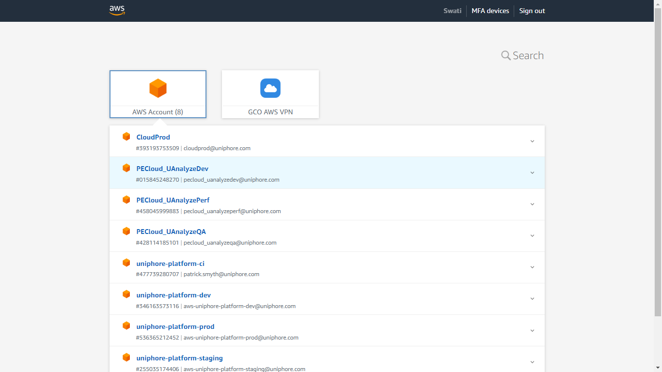Expand the PECloud_UAnalyzePerf account chevron

pos(532,204)
